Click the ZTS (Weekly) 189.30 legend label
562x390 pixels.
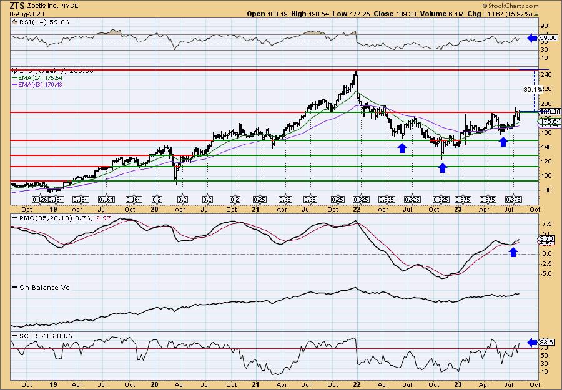pos(56,71)
